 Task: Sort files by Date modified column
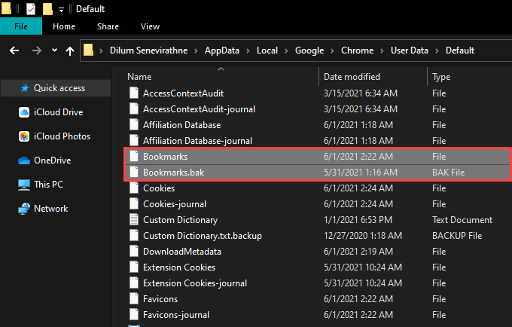point(352,77)
